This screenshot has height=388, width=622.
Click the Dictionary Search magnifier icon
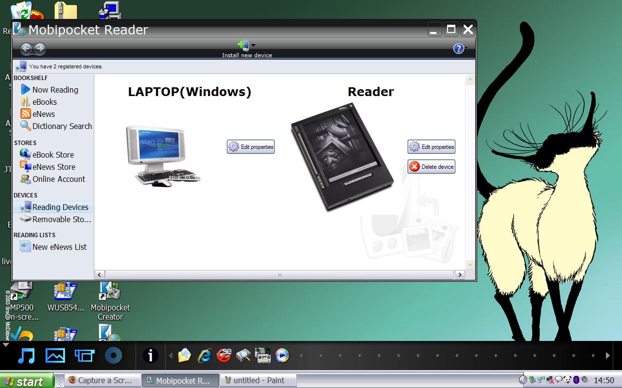click(25, 126)
